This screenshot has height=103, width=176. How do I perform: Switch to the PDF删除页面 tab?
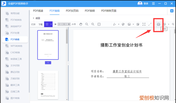pyautogui.click(x=109, y=11)
